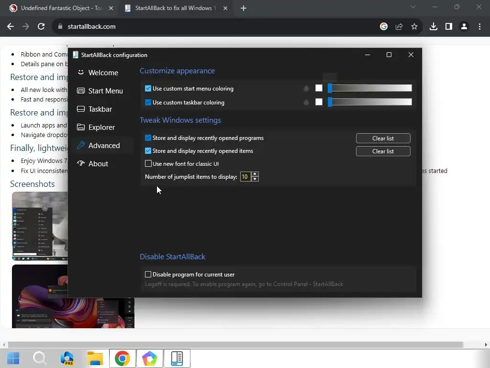
Task: Check Disable program for current user
Action: coord(148,275)
